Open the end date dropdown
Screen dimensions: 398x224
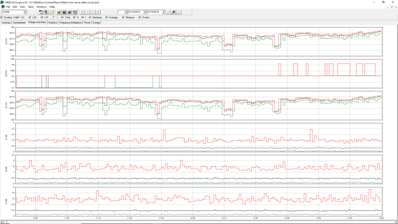[x=164, y=12]
